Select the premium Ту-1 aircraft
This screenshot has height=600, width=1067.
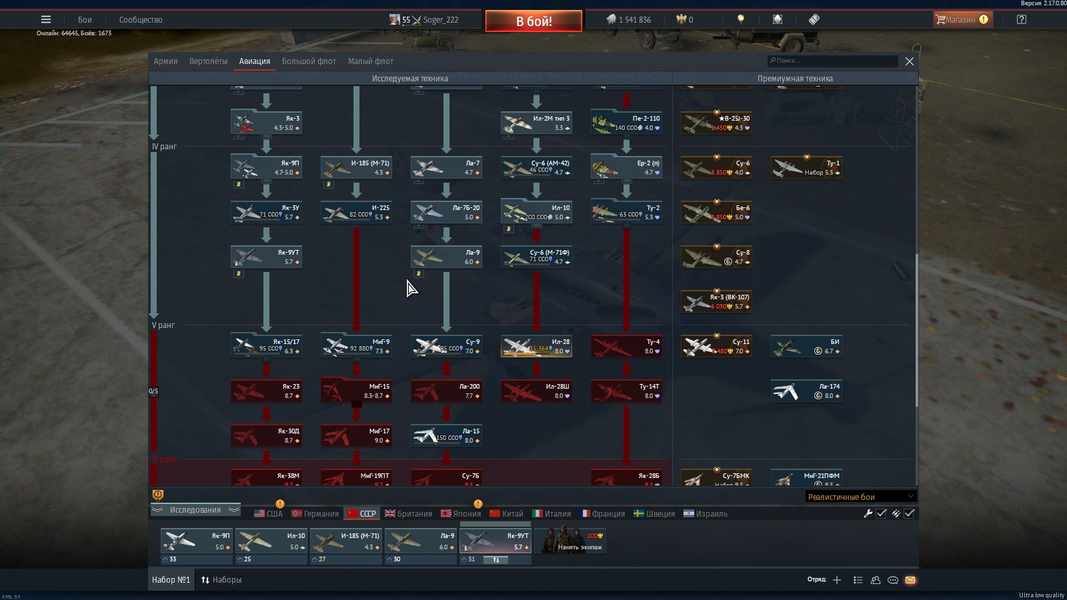coord(806,168)
